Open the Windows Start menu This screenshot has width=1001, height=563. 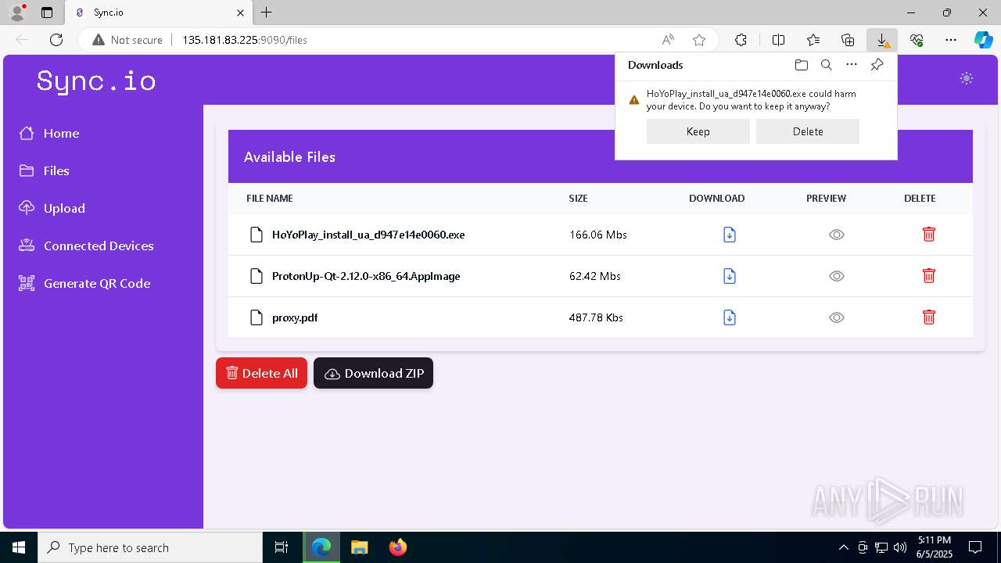pyautogui.click(x=19, y=547)
